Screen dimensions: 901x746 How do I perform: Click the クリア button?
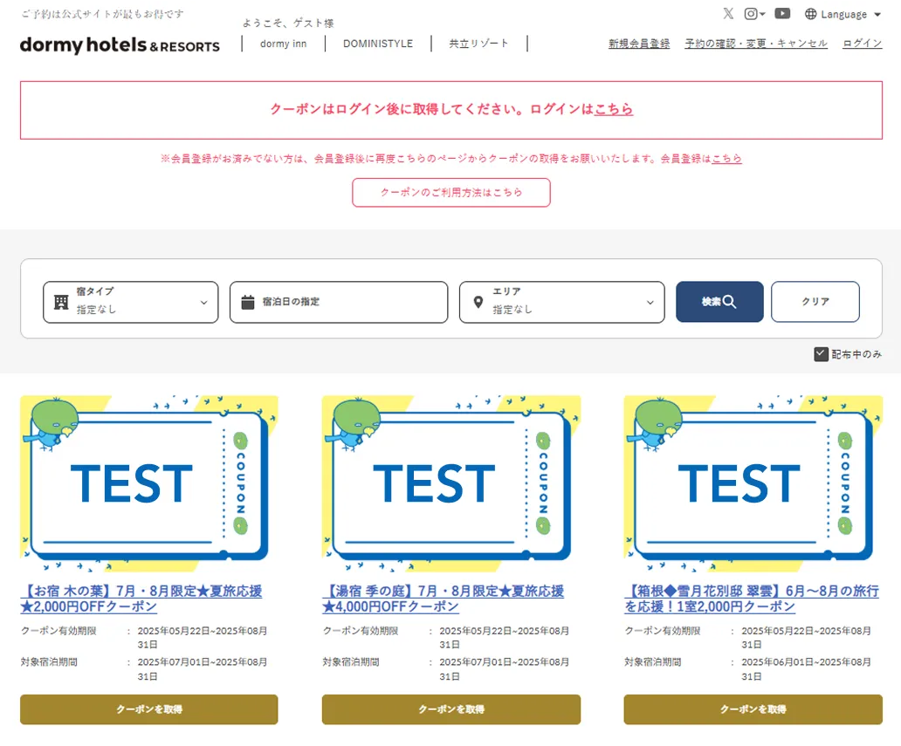815,302
